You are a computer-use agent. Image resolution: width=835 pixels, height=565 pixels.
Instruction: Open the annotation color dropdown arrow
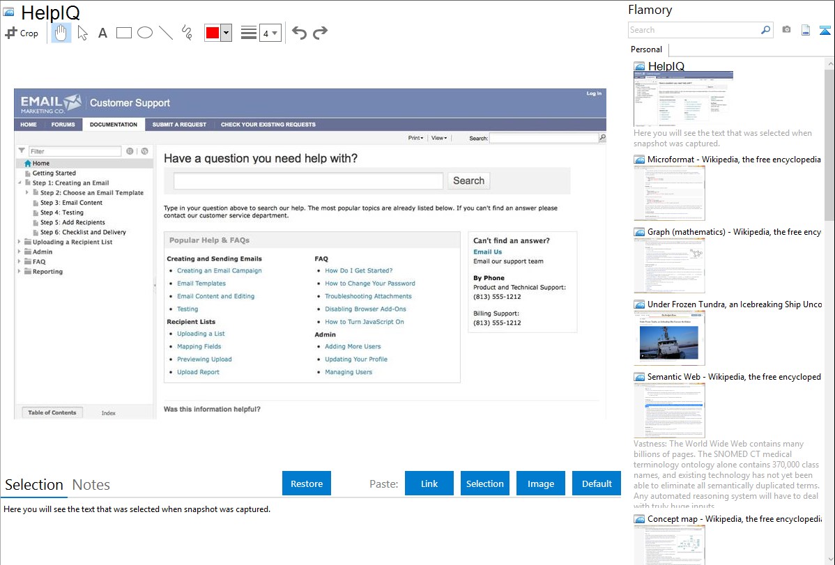227,33
